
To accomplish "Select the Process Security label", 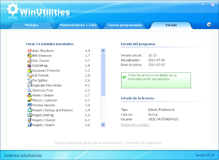I will click(43, 105).
